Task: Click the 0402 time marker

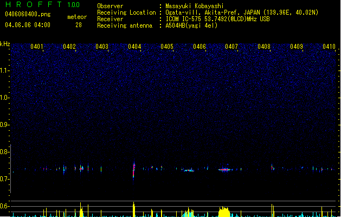Action: pyautogui.click(x=69, y=47)
